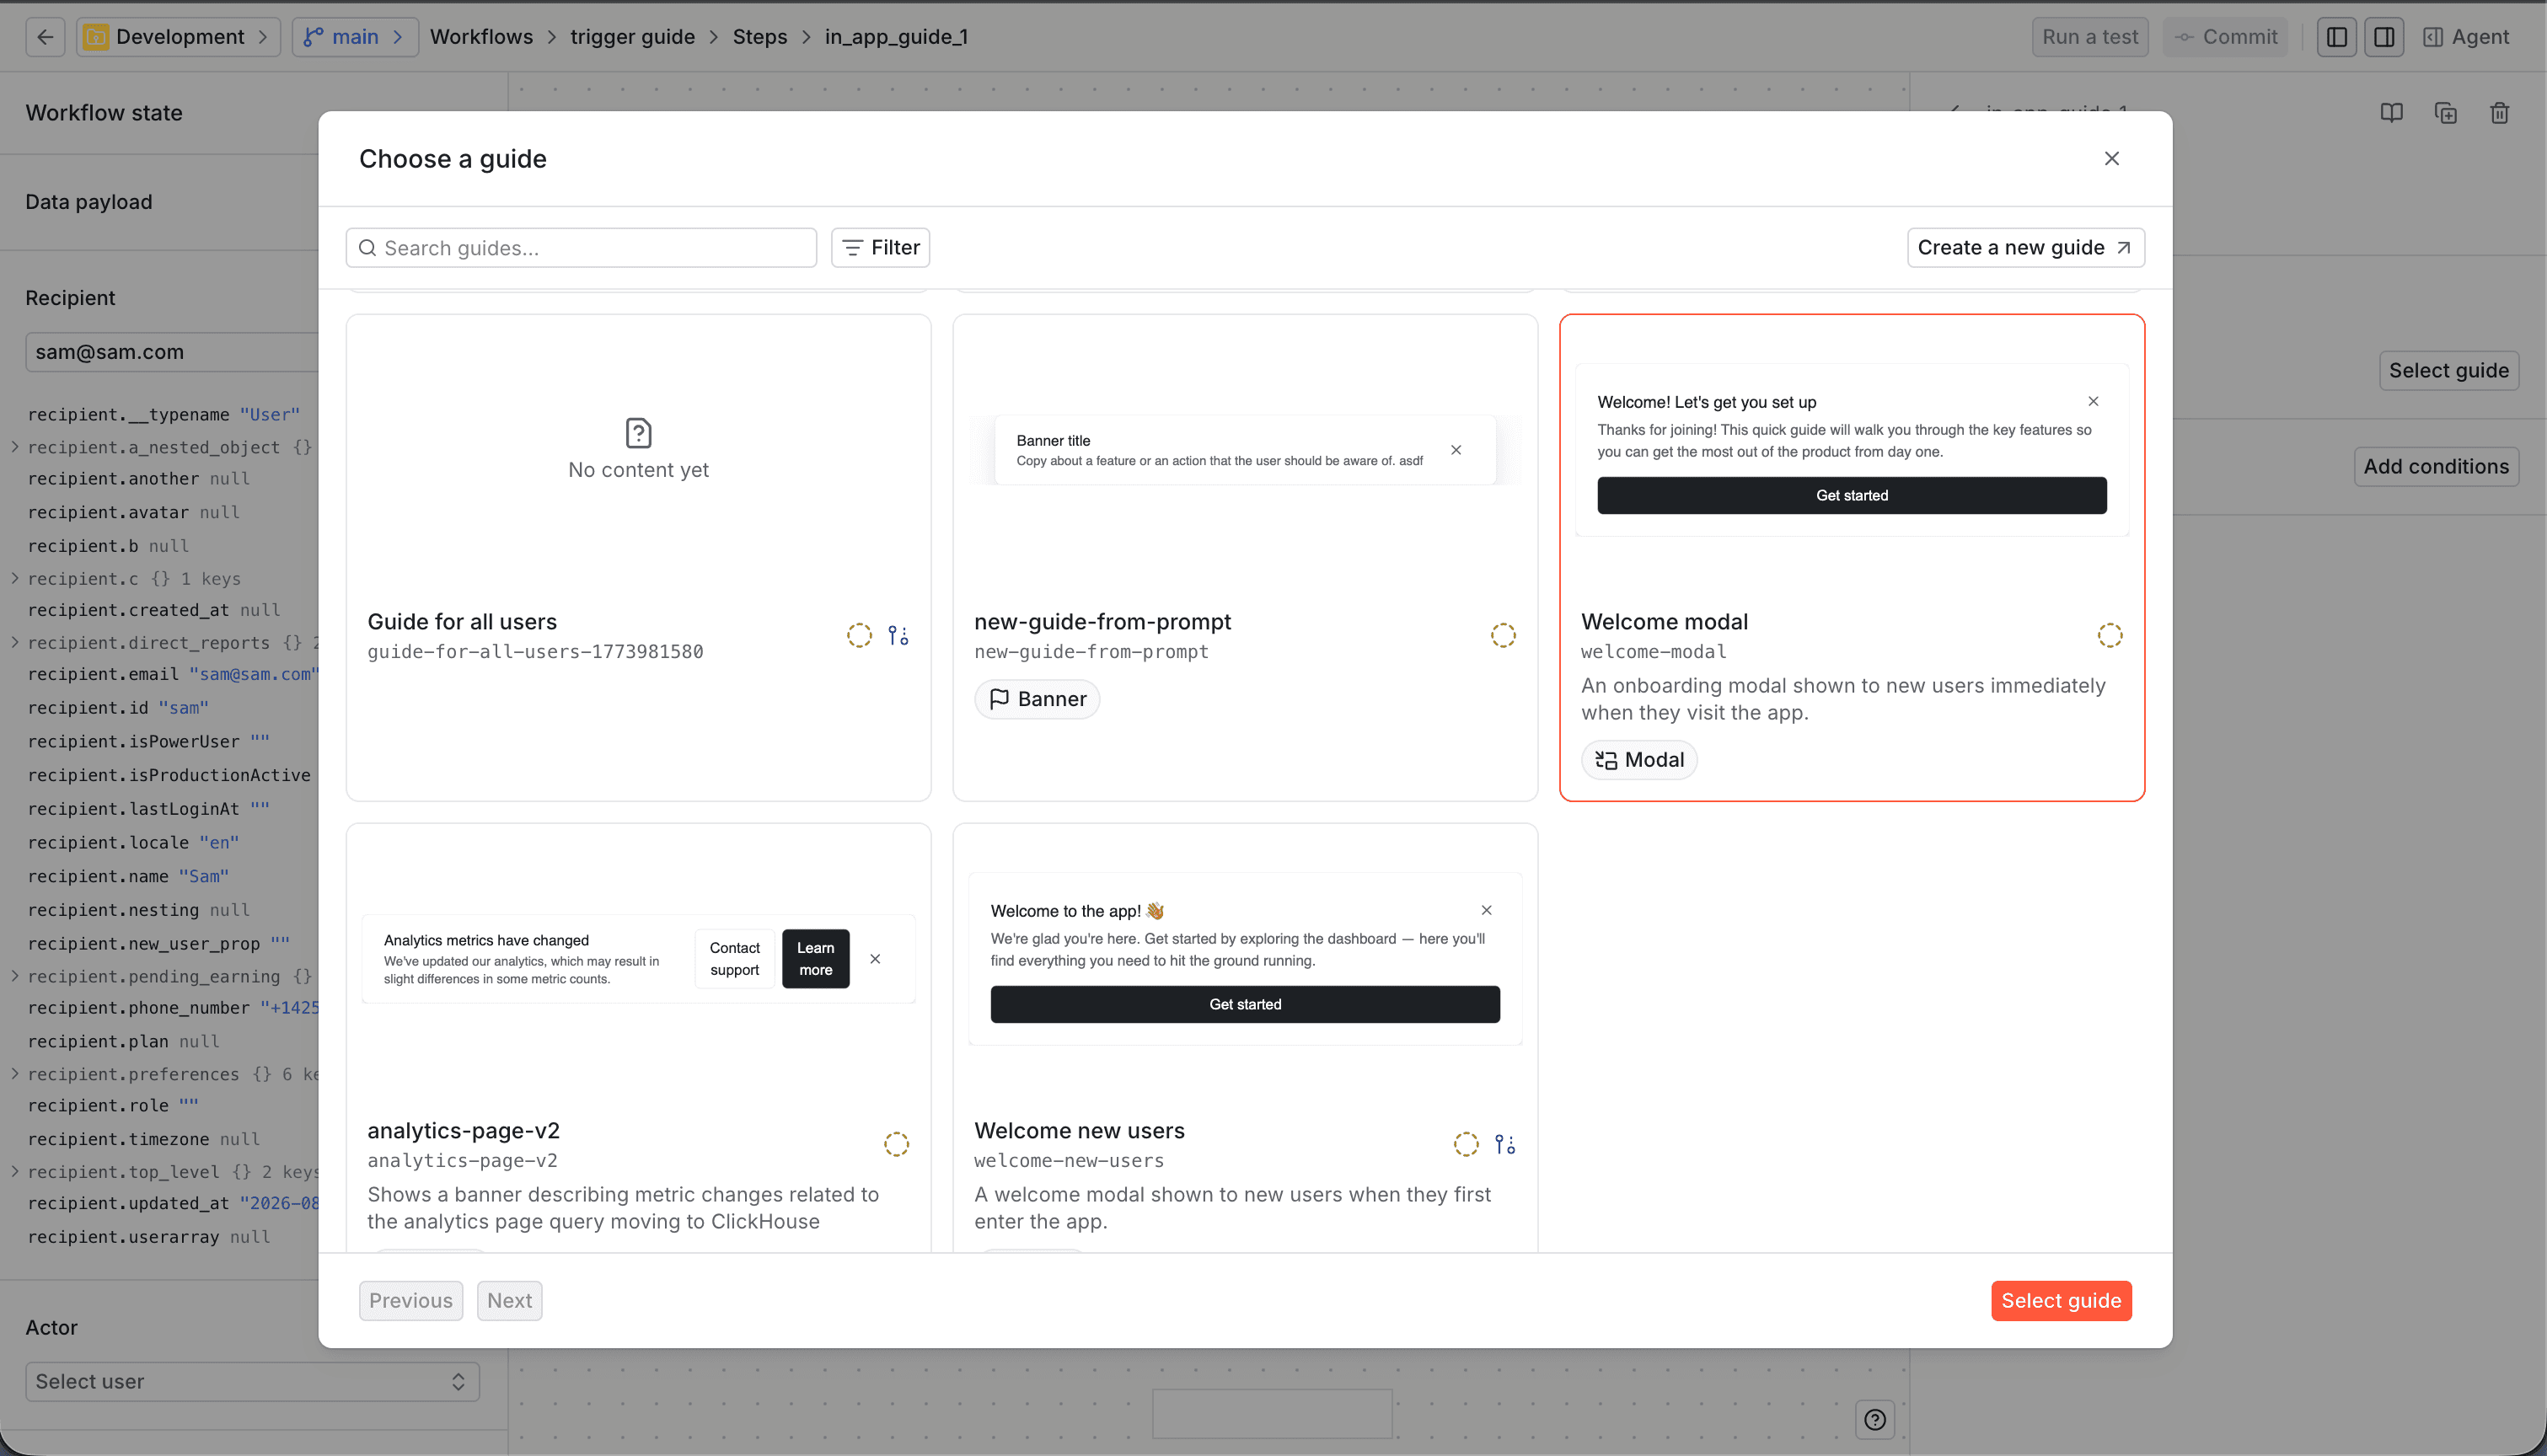Viewport: 2547px width, 1456px height.
Task: Open the Agent panel
Action: (x=2466, y=37)
